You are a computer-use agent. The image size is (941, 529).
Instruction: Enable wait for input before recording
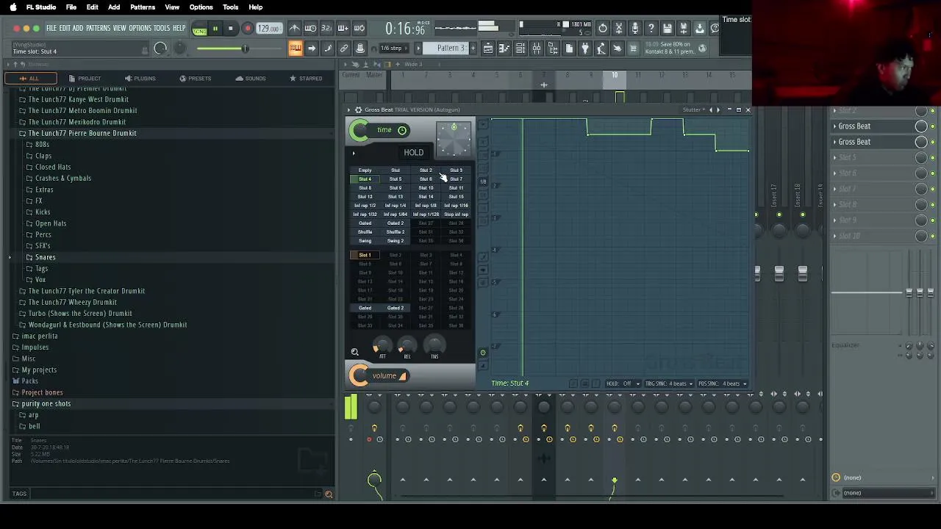310,28
